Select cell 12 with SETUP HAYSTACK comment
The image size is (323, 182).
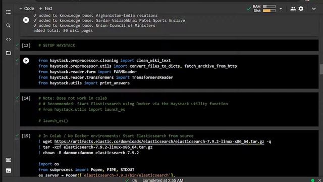169,45
